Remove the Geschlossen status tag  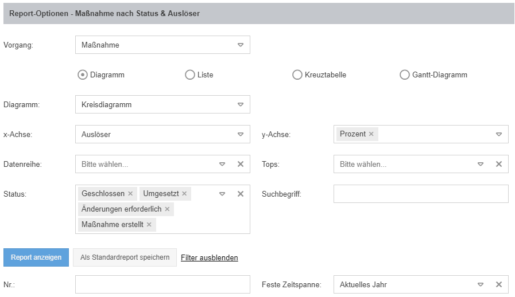click(130, 194)
